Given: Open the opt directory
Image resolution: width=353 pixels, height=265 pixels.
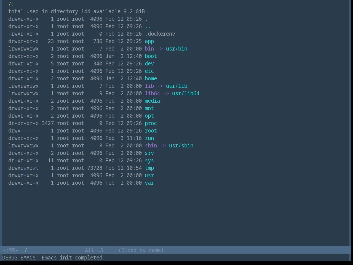Looking at the screenshot, I should click(149, 116).
